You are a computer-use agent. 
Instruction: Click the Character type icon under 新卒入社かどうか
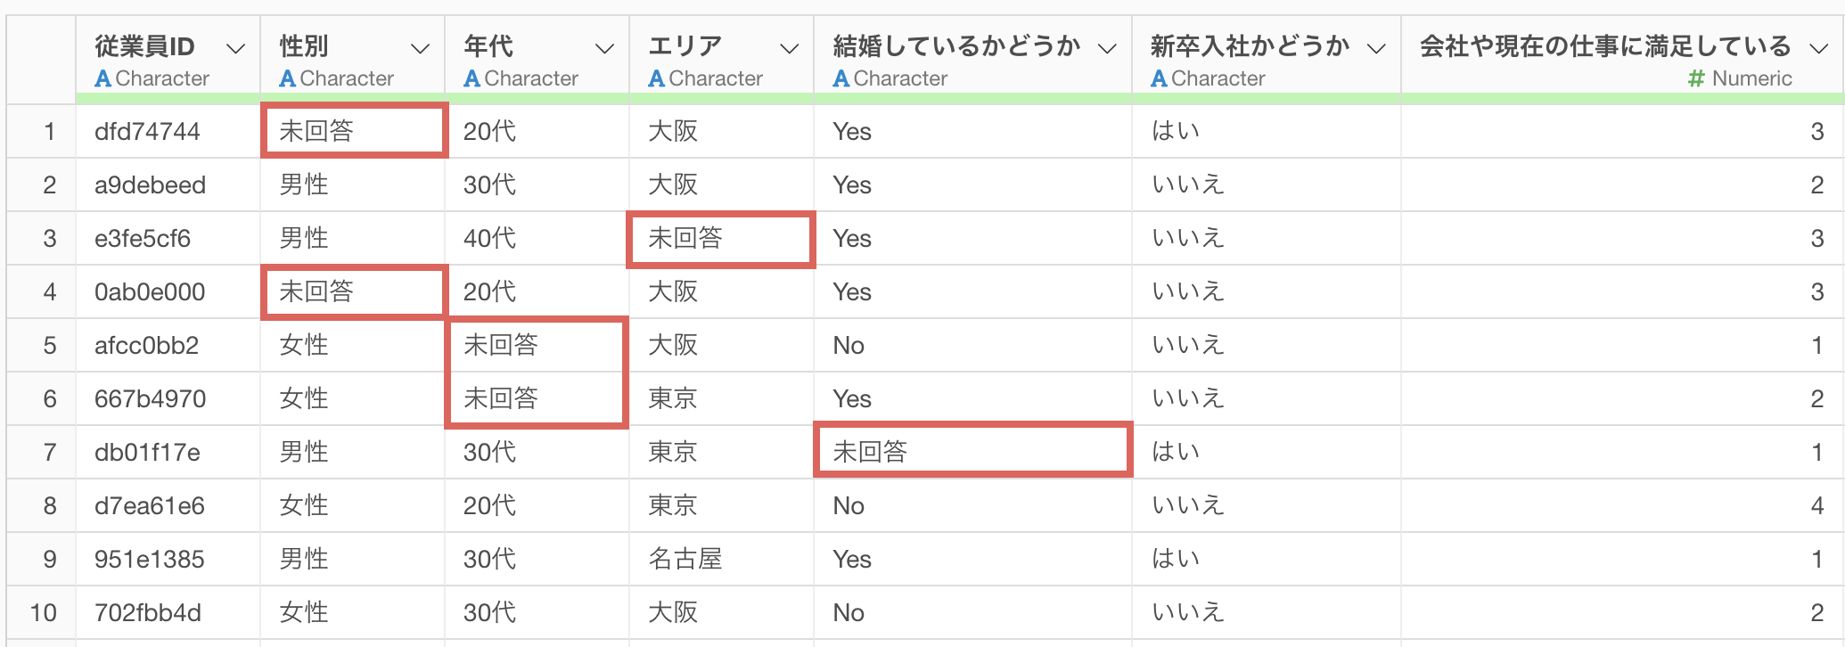point(1159,79)
